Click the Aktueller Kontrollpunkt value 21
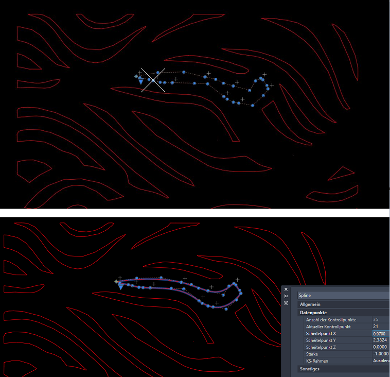Viewport: 390px width, 377px height. coord(376,326)
